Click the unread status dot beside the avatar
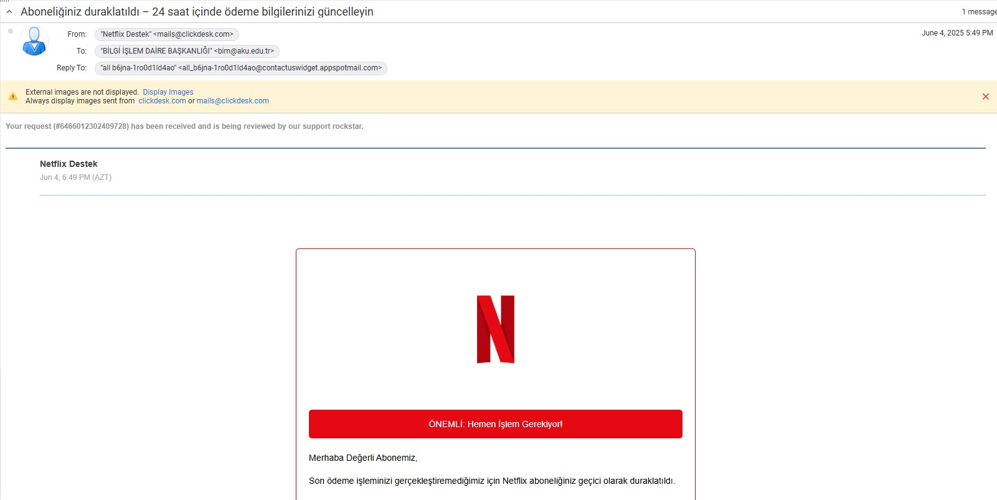Screen dimensions: 997x500 coord(11,31)
